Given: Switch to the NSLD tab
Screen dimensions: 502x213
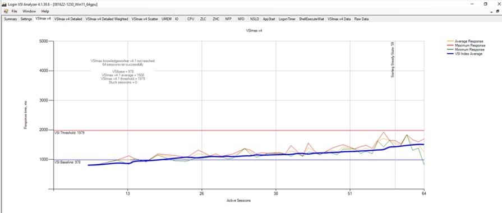Looking at the screenshot, I should click(x=255, y=19).
